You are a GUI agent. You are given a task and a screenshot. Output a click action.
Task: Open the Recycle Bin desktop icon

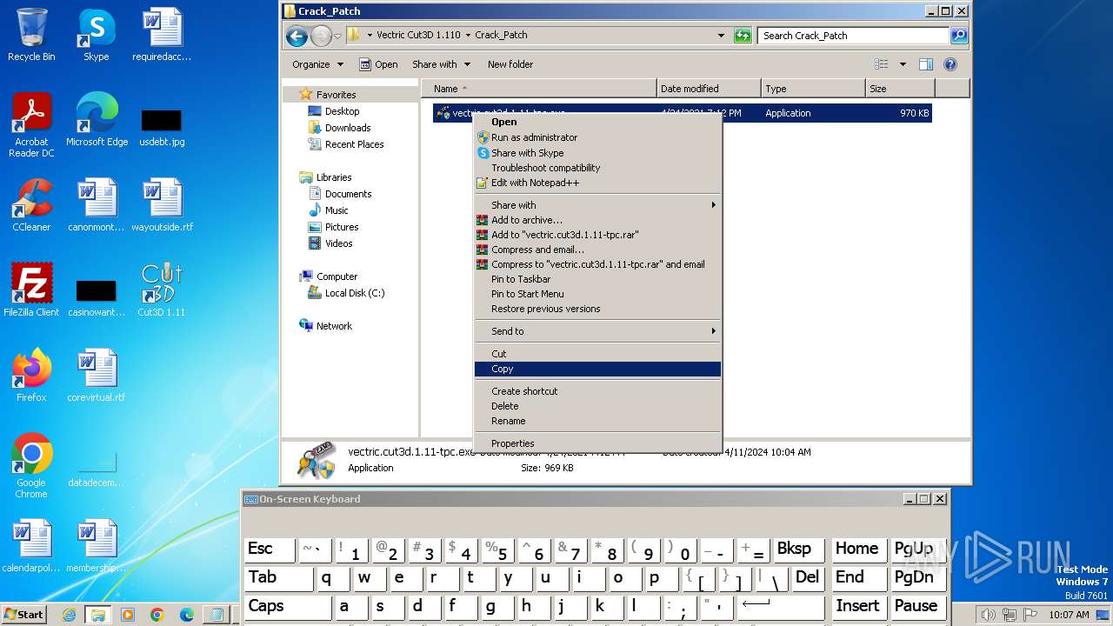[31, 35]
